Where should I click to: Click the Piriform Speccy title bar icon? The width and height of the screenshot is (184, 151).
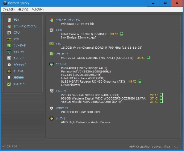tap(5, 3)
